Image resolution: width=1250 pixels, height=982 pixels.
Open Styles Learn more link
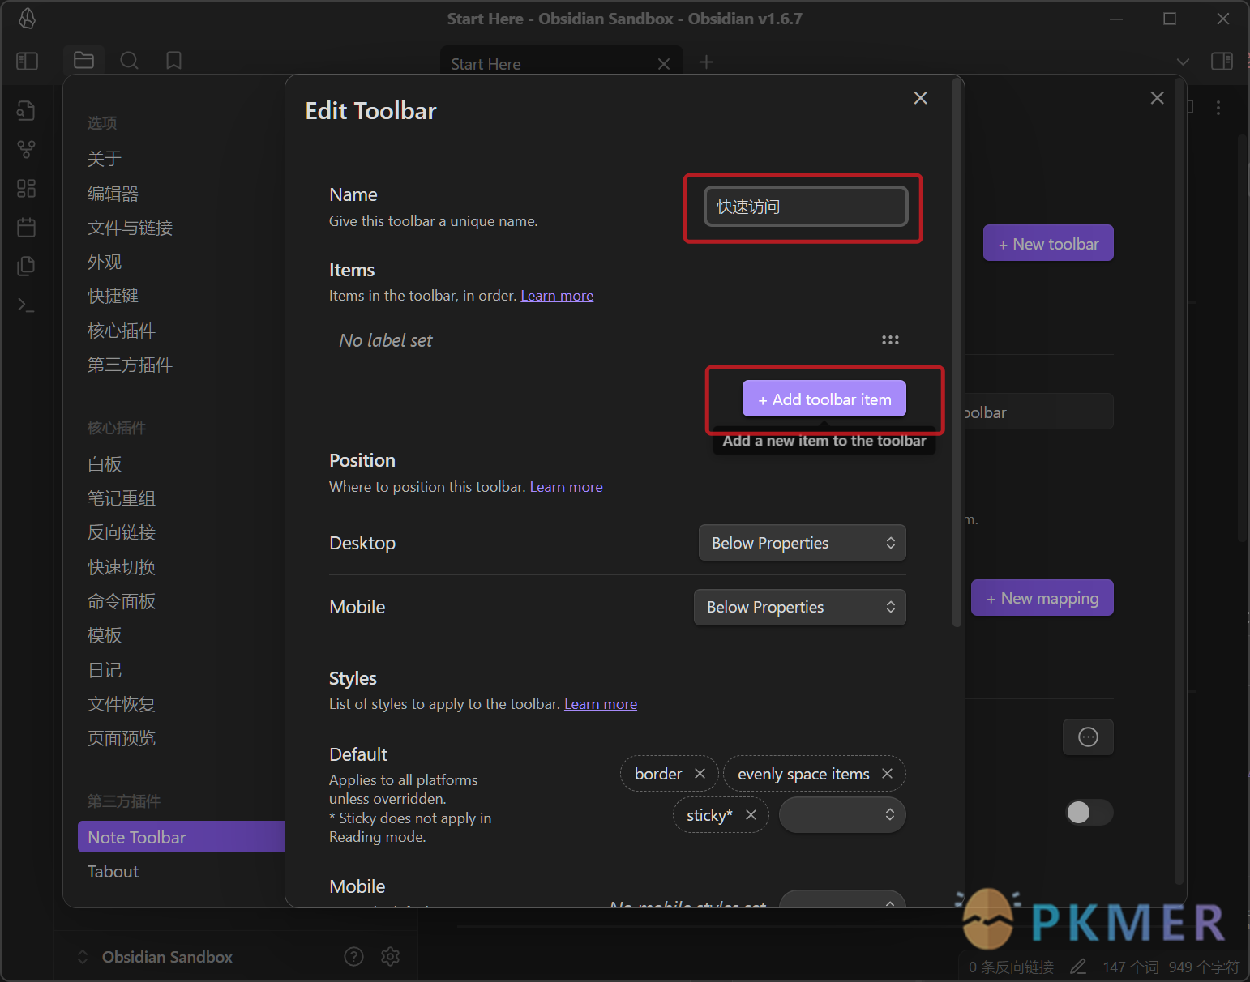coord(601,704)
